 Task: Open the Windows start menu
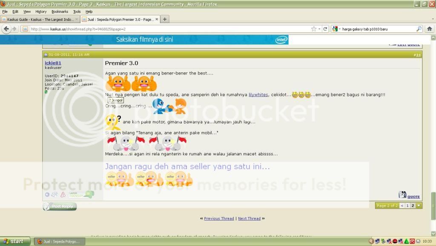(15, 241)
